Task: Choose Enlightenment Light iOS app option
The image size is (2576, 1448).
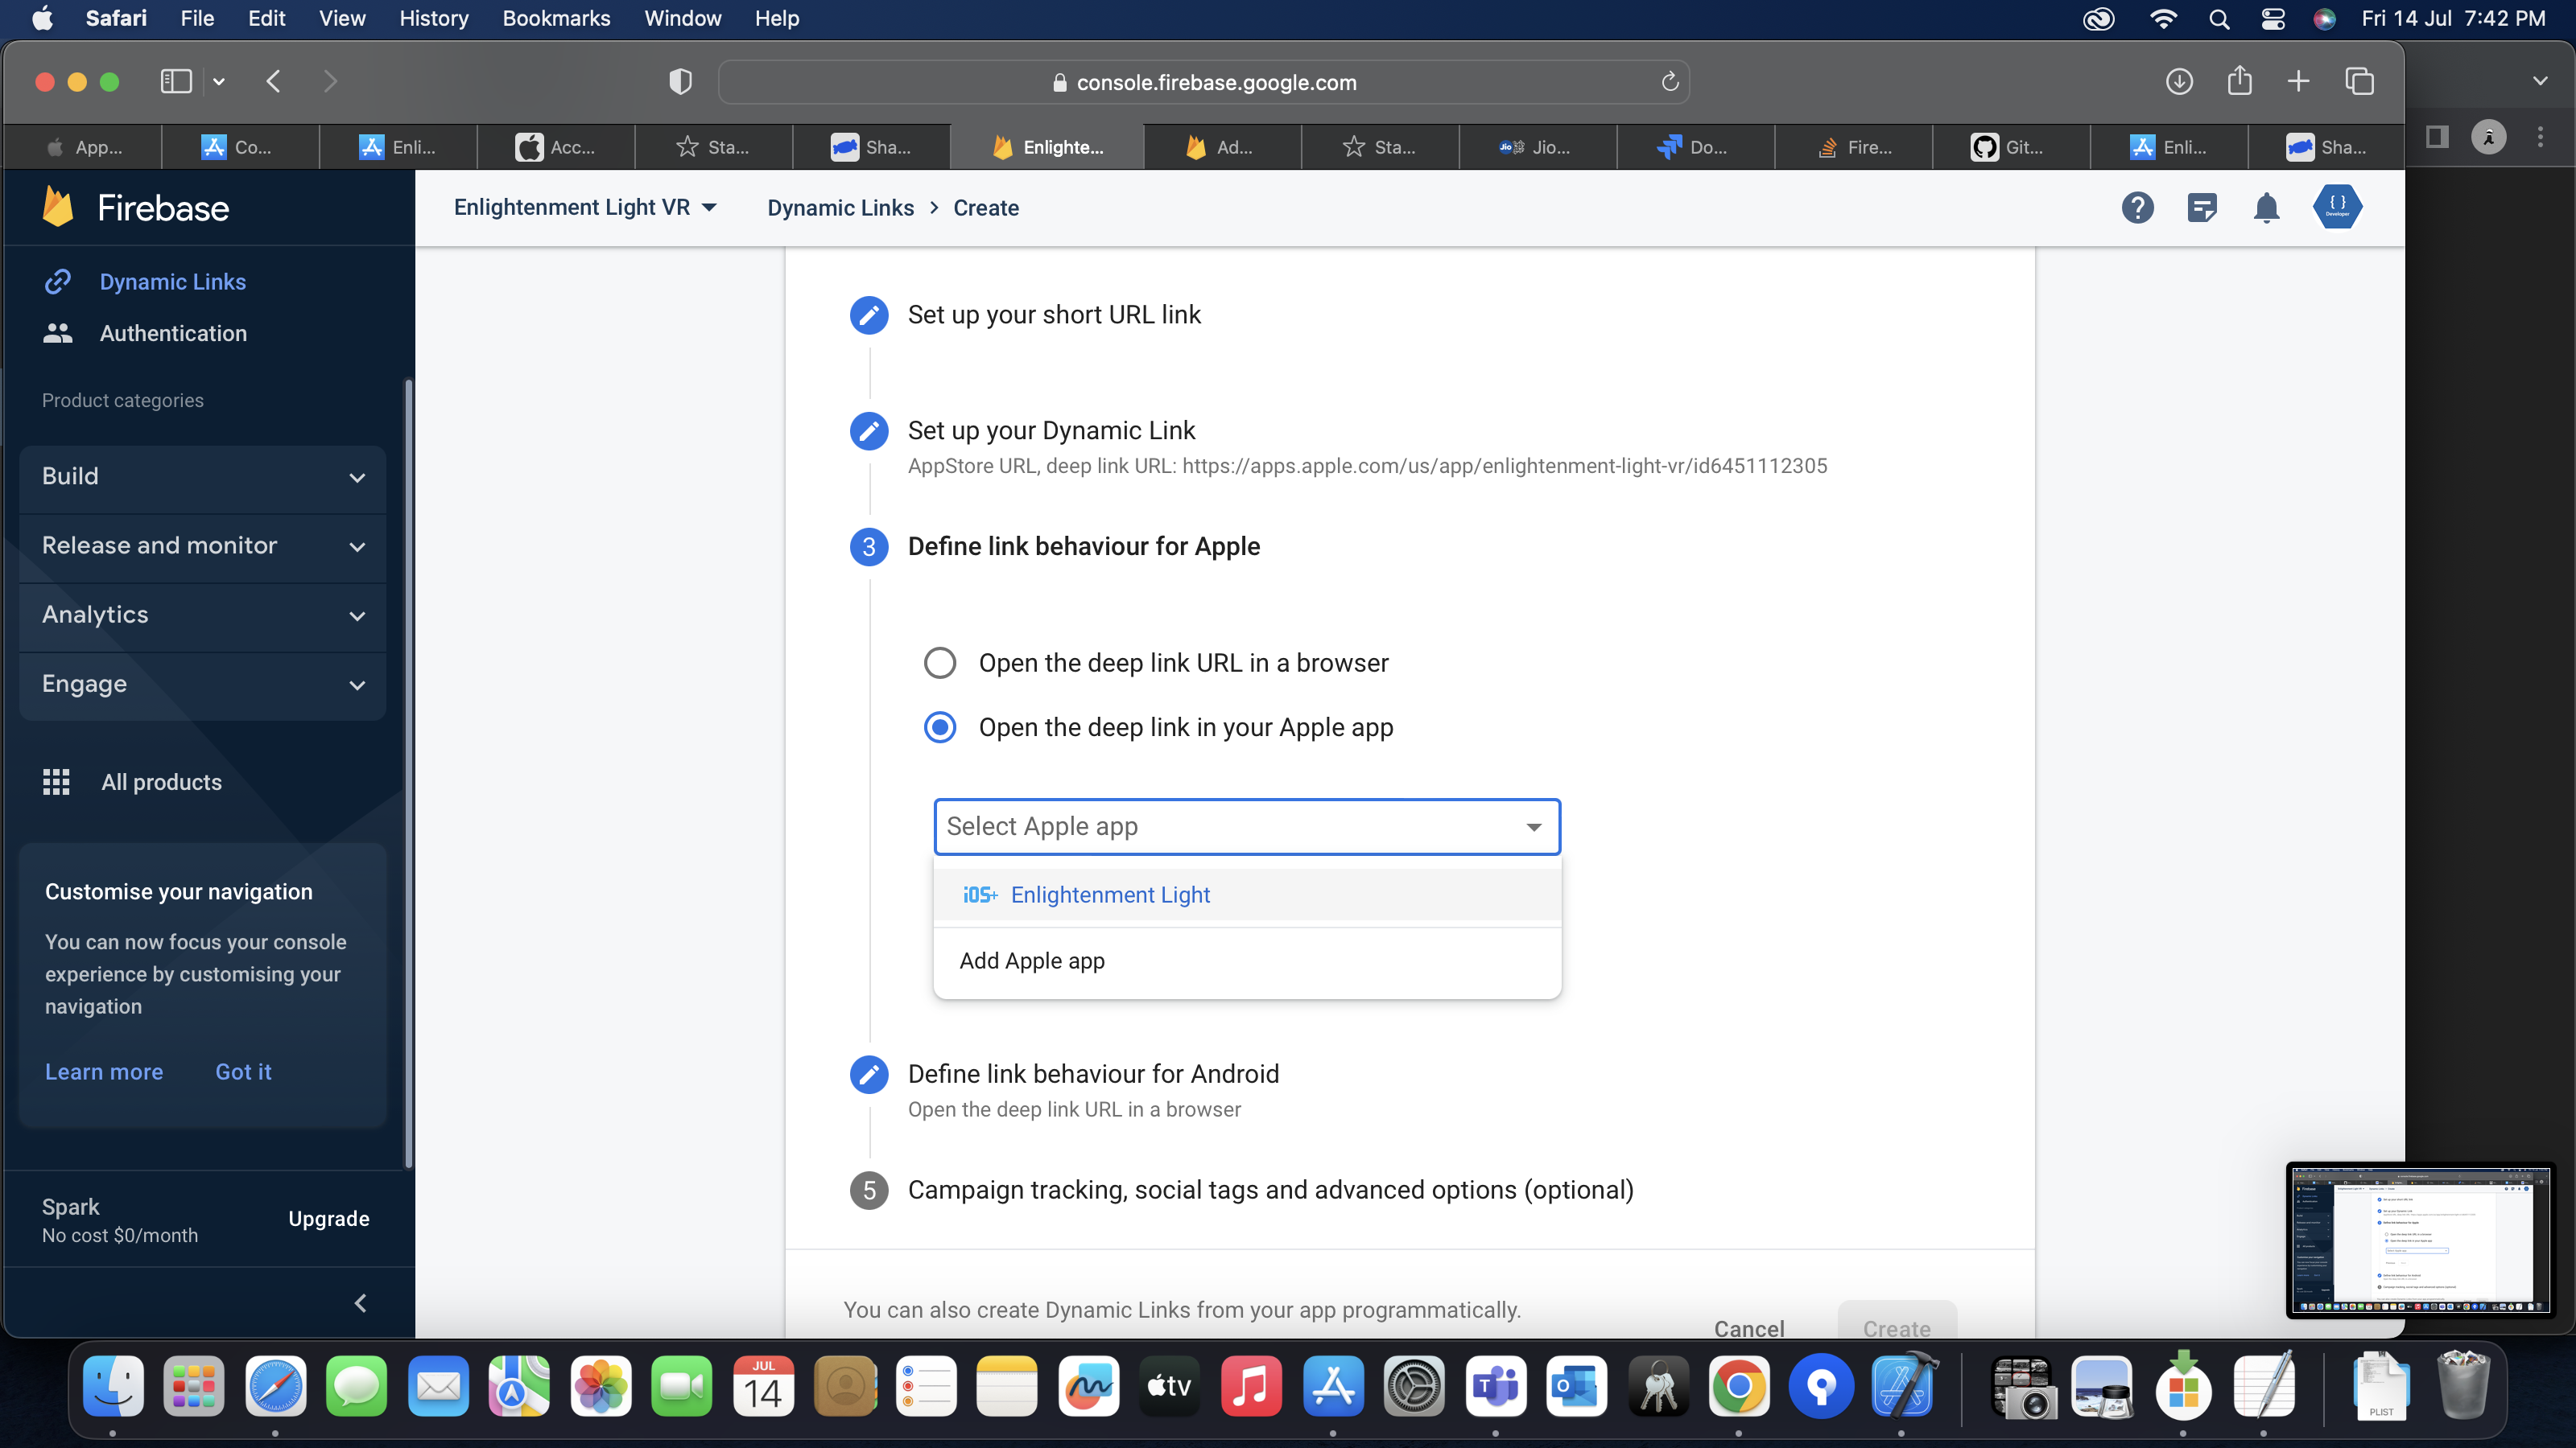Action: click(x=1109, y=895)
